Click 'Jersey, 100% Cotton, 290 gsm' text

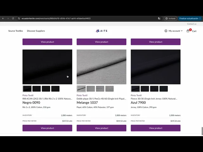[x=144, y=107]
